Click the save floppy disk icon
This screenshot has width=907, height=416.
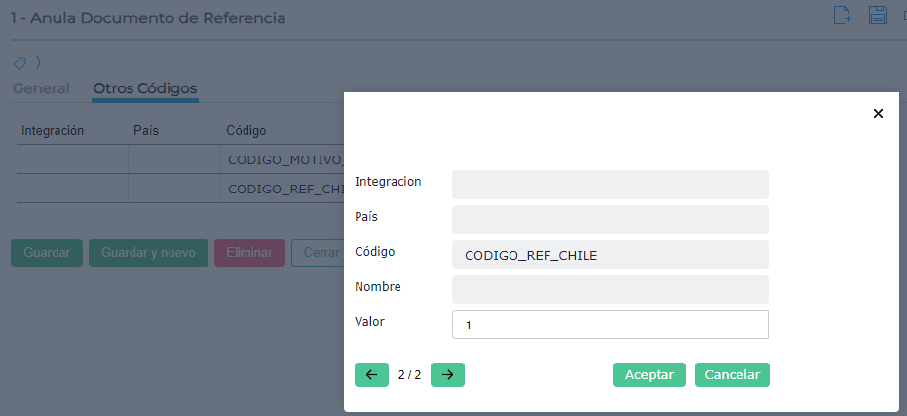point(877,15)
